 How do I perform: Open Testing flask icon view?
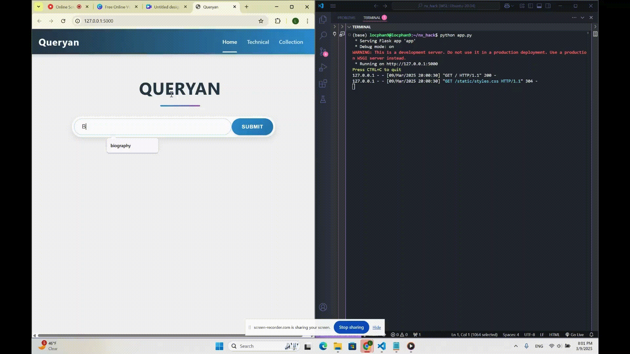(323, 99)
